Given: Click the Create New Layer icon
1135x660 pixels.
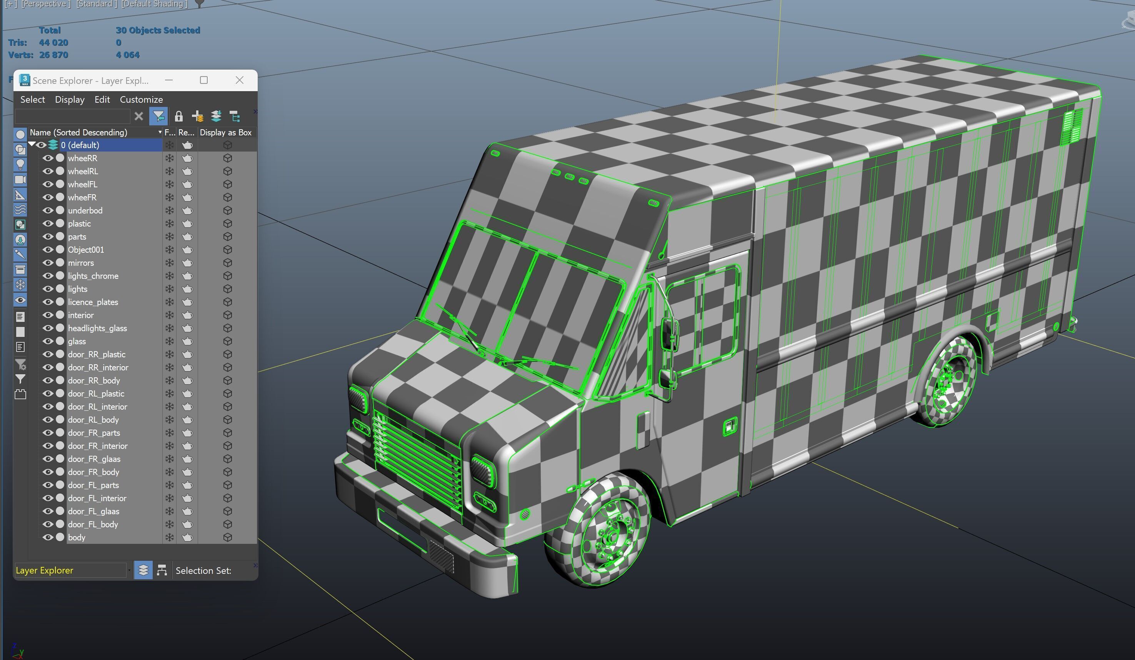Looking at the screenshot, I should [x=197, y=117].
